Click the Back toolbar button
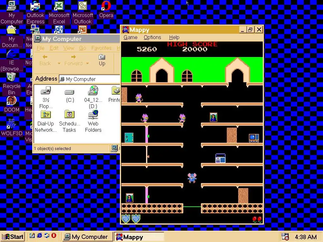Screen dimensions: 323x242 pyautogui.click(x=45, y=60)
